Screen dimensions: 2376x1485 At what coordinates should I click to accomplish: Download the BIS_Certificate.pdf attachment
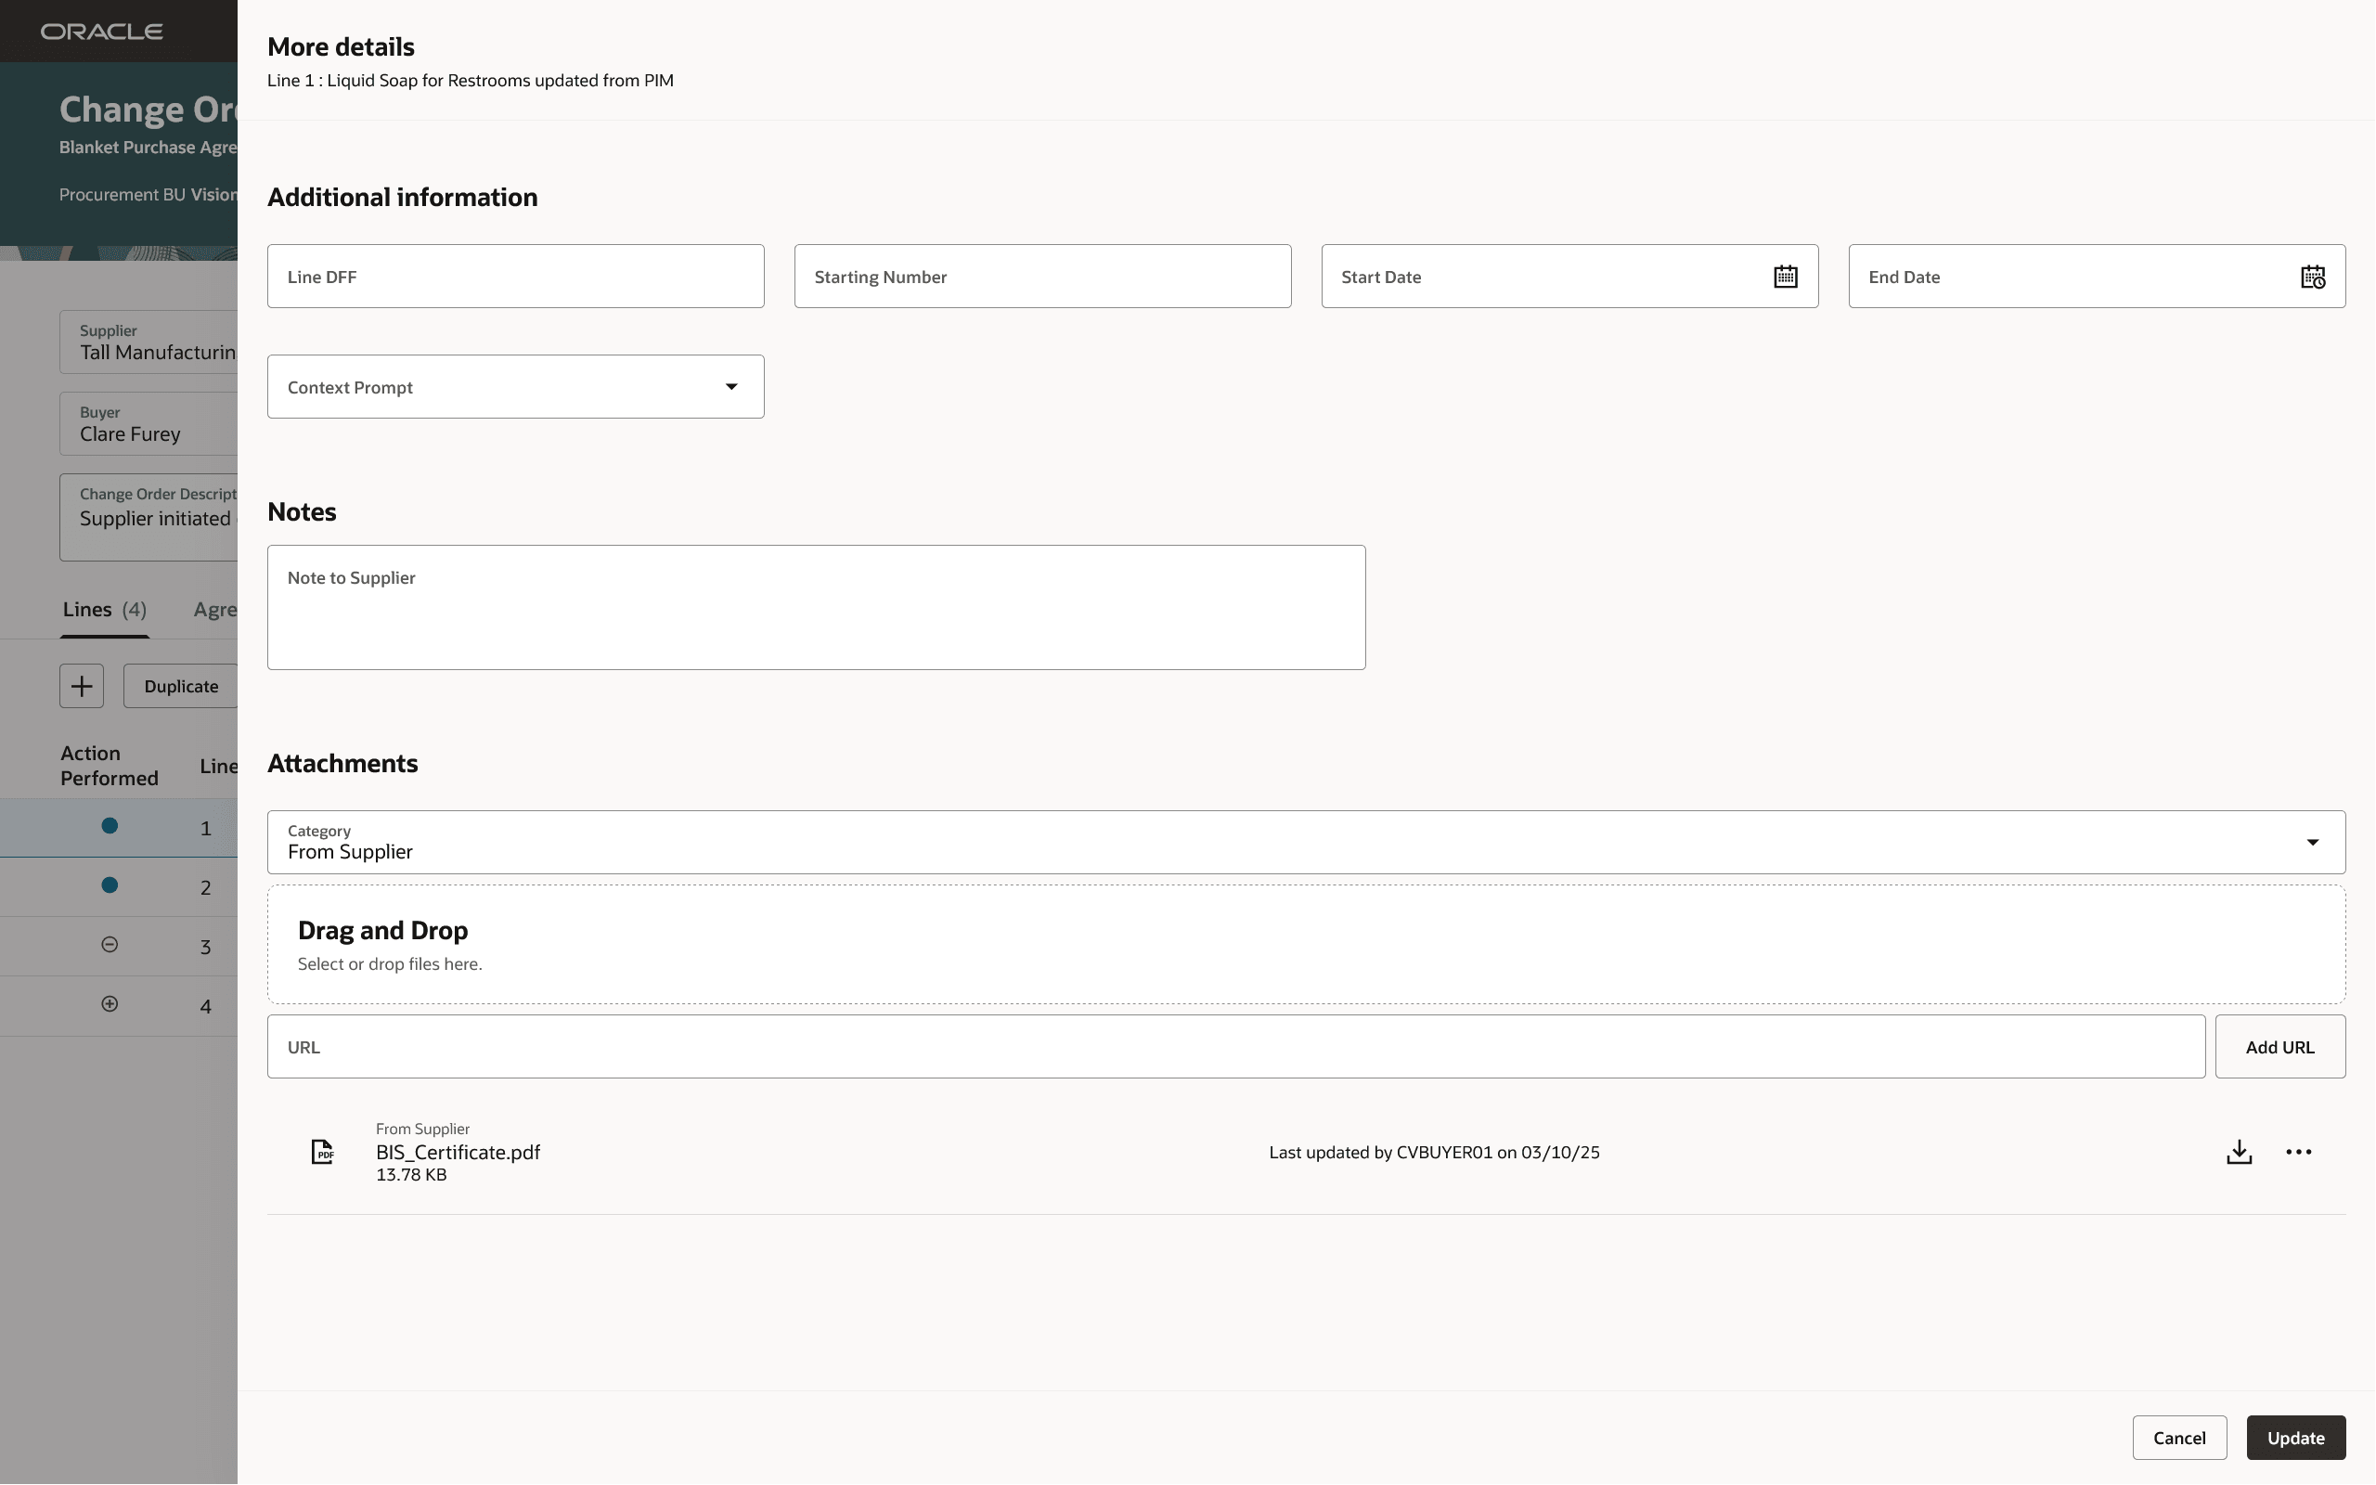[2239, 1152]
